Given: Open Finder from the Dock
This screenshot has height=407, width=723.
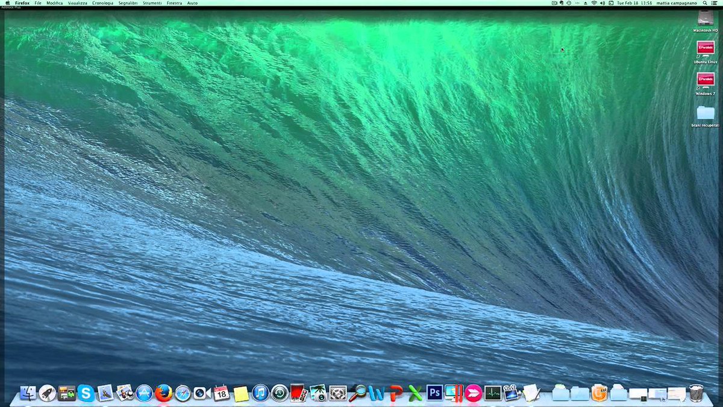Looking at the screenshot, I should pos(28,394).
